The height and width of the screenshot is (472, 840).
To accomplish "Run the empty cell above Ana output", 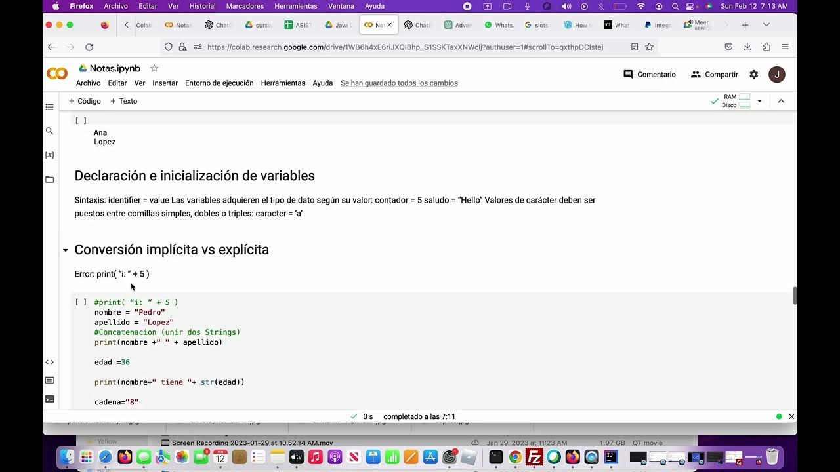I will pyautogui.click(x=81, y=121).
